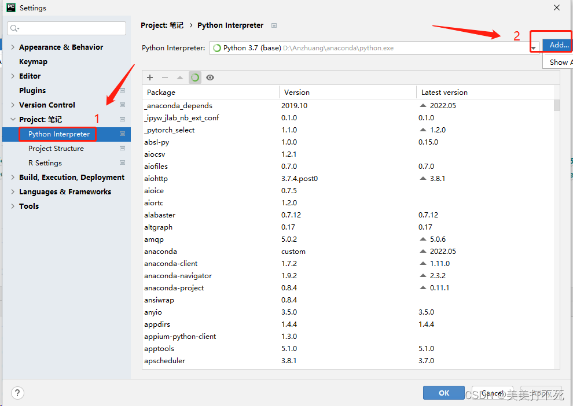
Task: Click the search magnifier icon
Action: coord(14,28)
